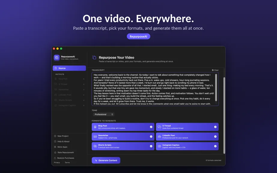Click the Blog Post card document icon
This screenshot has width=277, height=173.
(95, 127)
